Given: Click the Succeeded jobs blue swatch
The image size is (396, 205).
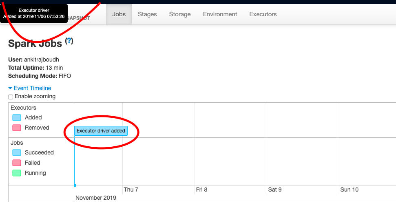Looking at the screenshot, I should point(17,153).
